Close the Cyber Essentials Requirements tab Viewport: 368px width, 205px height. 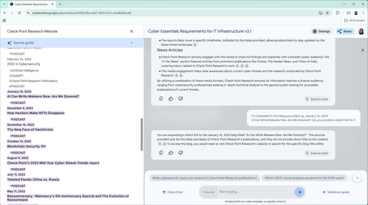coord(52,4)
